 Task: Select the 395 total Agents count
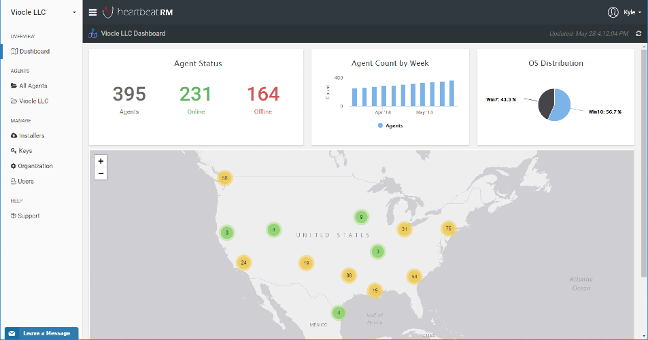click(129, 95)
